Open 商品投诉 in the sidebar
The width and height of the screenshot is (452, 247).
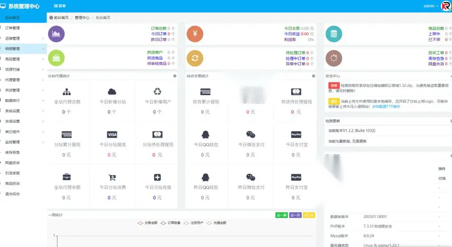click(23, 183)
